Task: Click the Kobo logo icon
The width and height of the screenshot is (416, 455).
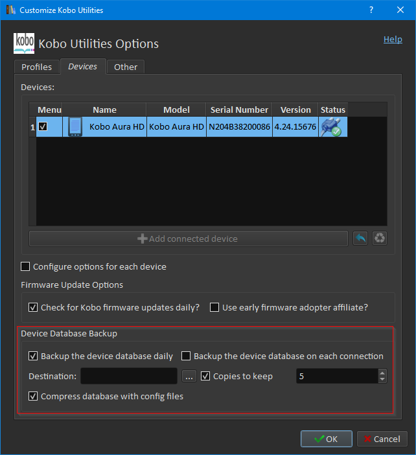Action: [x=24, y=43]
